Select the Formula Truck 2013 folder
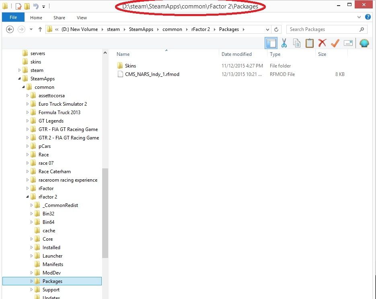Image resolution: width=376 pixels, height=299 pixels. click(x=59, y=113)
